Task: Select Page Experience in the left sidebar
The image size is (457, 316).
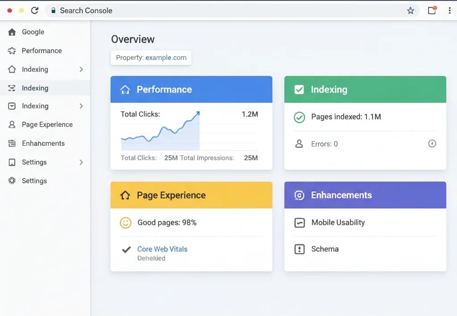Action: tap(47, 125)
